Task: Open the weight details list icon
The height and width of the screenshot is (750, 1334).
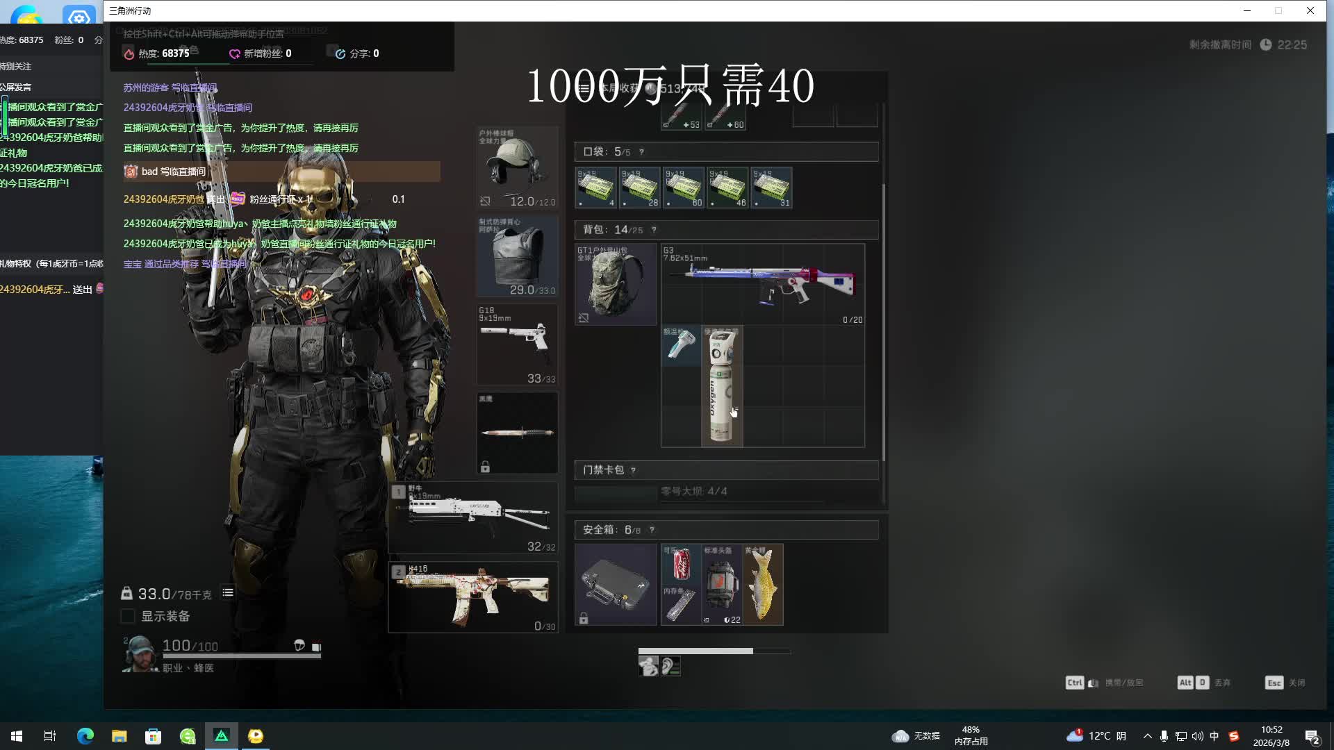Action: (x=228, y=593)
